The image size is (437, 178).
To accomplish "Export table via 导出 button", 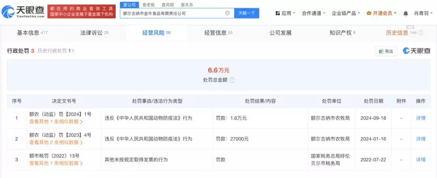I will pos(386,51).
